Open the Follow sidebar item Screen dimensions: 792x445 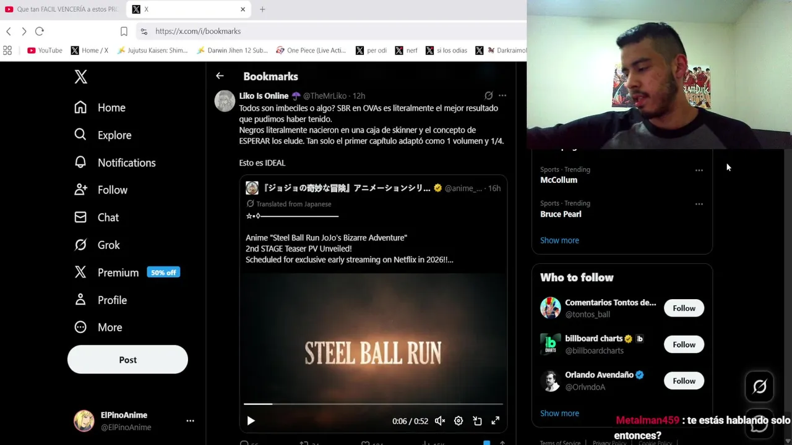(101, 190)
